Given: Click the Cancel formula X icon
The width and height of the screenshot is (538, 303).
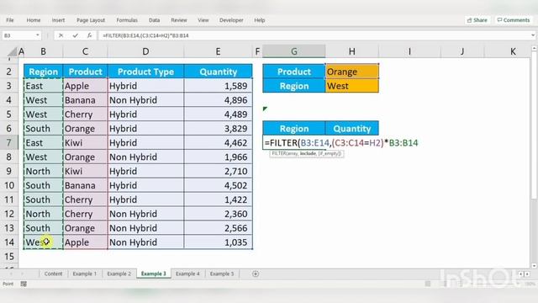Looking at the screenshot, I should (61, 35).
